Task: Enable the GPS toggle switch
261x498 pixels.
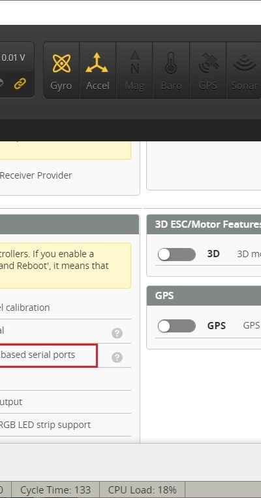Action: (177, 326)
